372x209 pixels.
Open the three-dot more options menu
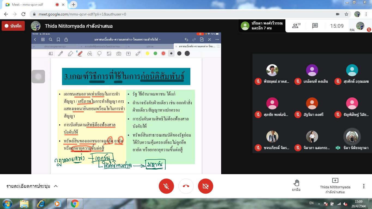click(x=364, y=186)
